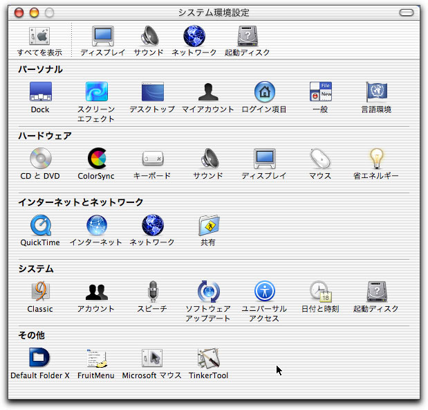The height and width of the screenshot is (410, 428).
Task: Select the ColorSync preferences icon
Action: tap(96, 159)
